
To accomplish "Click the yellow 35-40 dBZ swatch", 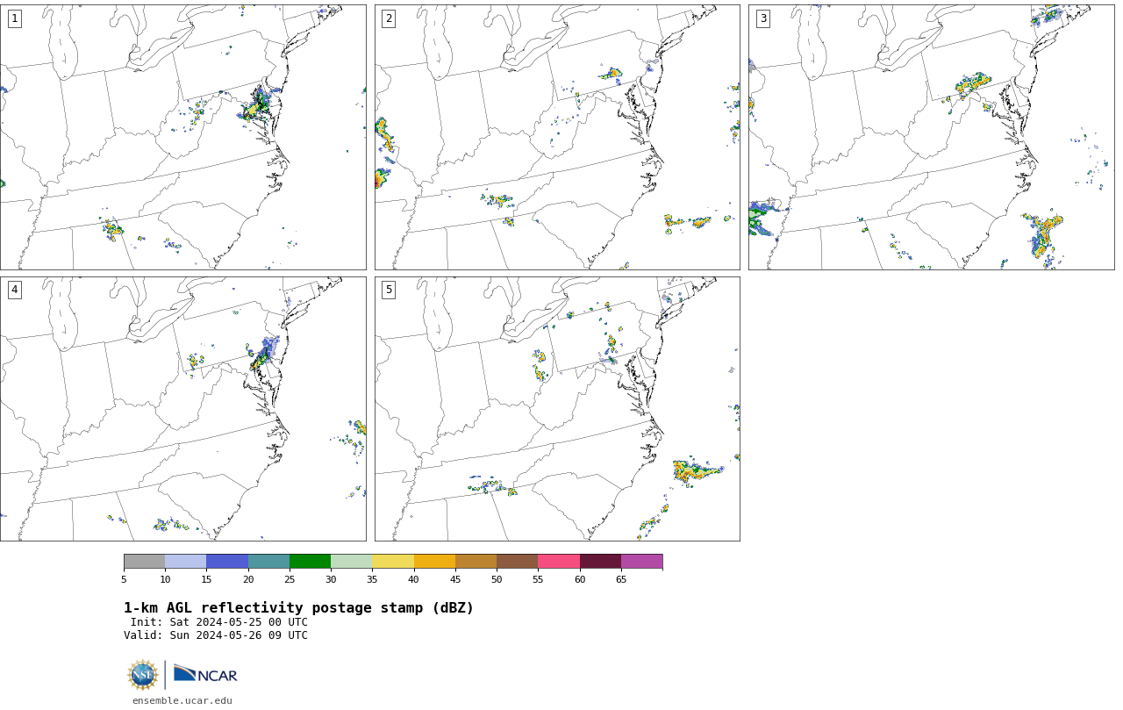I will click(x=393, y=562).
